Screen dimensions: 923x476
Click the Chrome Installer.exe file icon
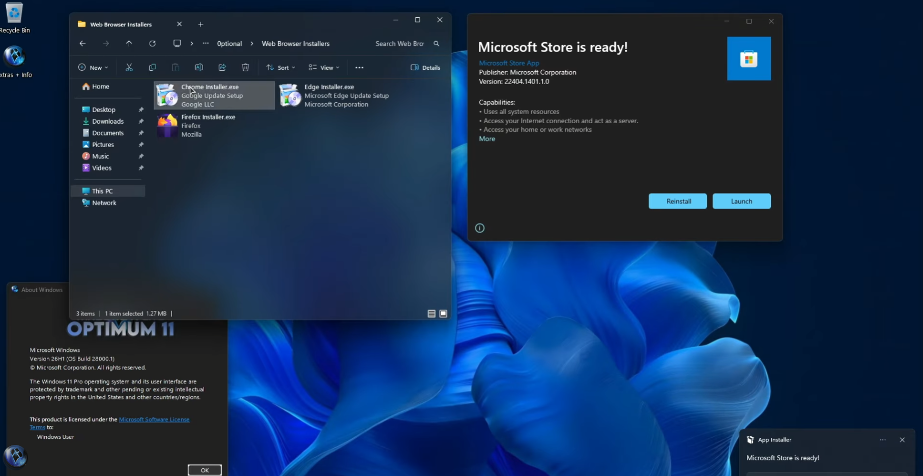pyautogui.click(x=167, y=95)
